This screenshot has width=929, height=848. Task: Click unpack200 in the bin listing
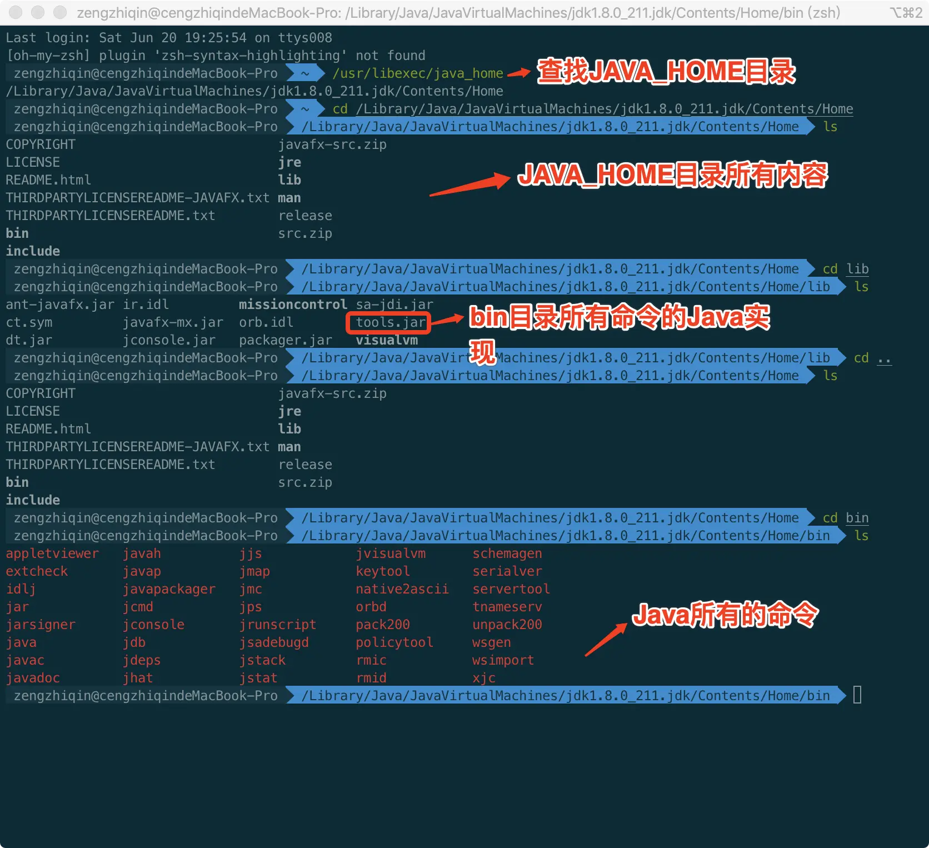[507, 625]
